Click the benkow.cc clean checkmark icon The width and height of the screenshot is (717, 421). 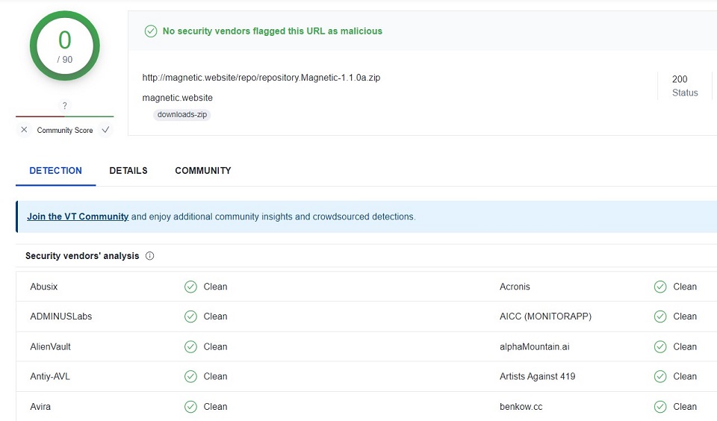point(660,406)
